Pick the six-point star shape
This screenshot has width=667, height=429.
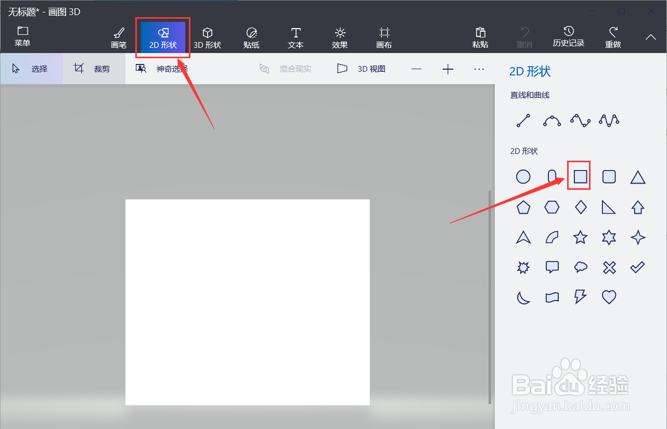click(609, 238)
